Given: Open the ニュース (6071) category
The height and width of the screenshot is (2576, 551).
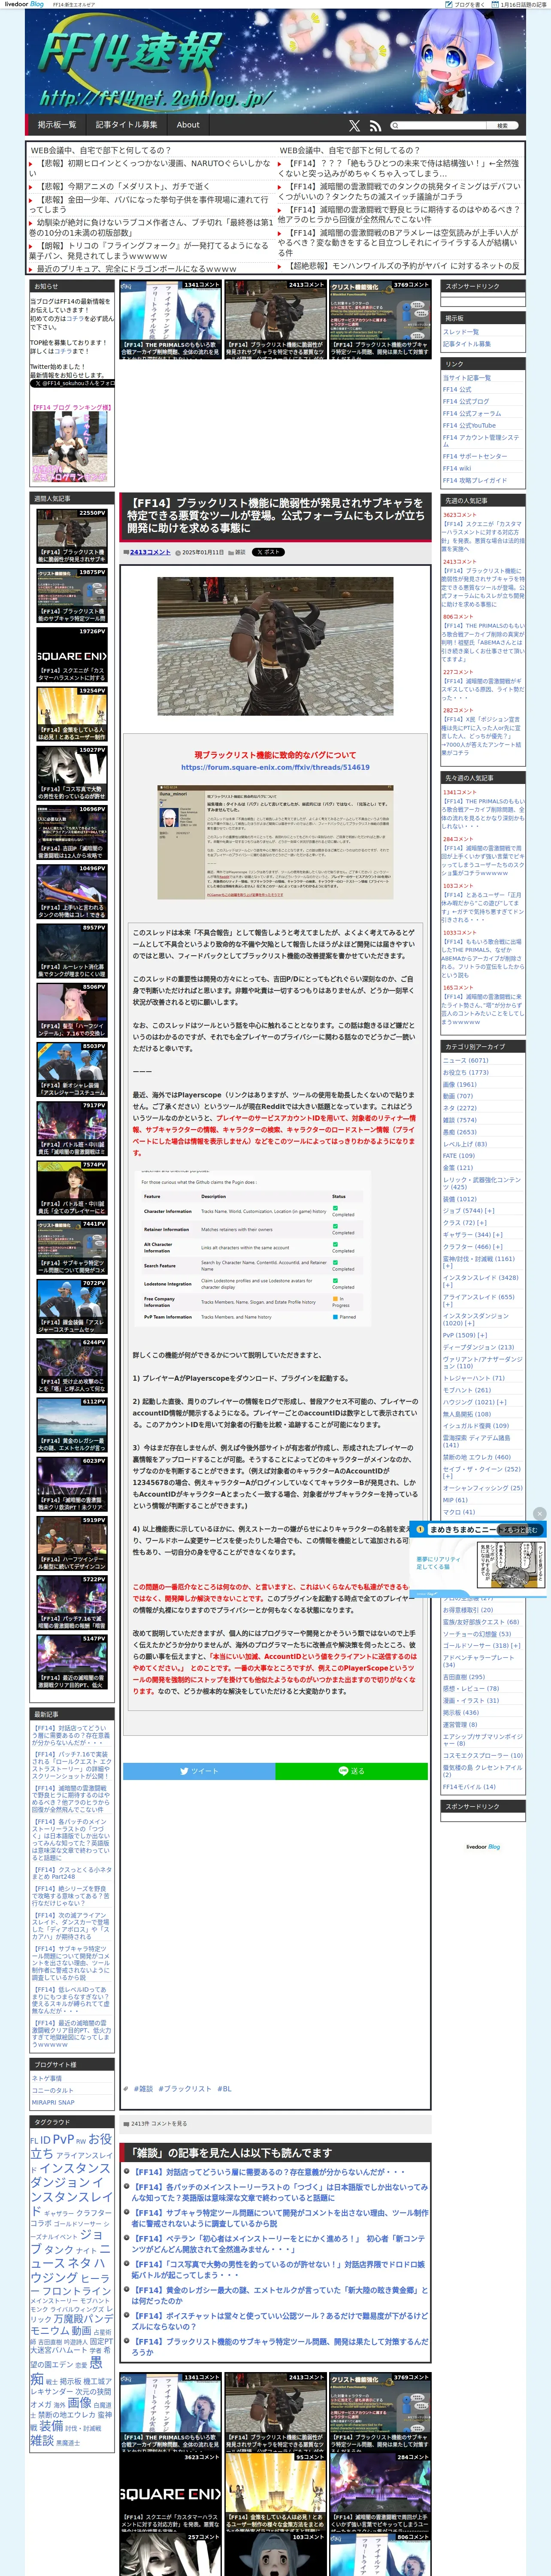Looking at the screenshot, I should (x=465, y=1060).
